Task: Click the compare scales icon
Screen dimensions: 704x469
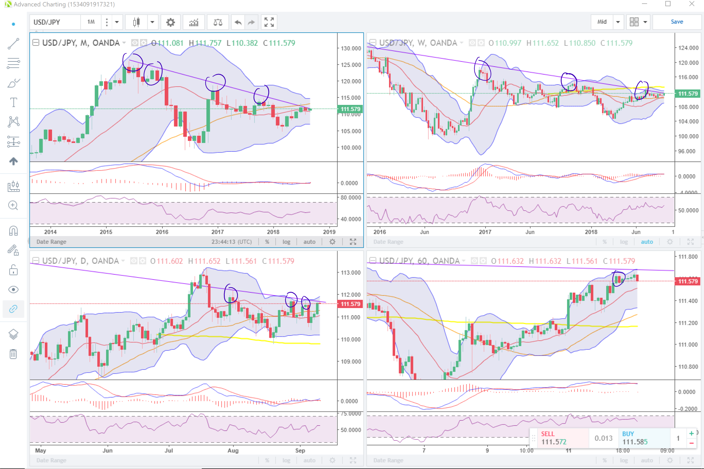Action: (218, 22)
